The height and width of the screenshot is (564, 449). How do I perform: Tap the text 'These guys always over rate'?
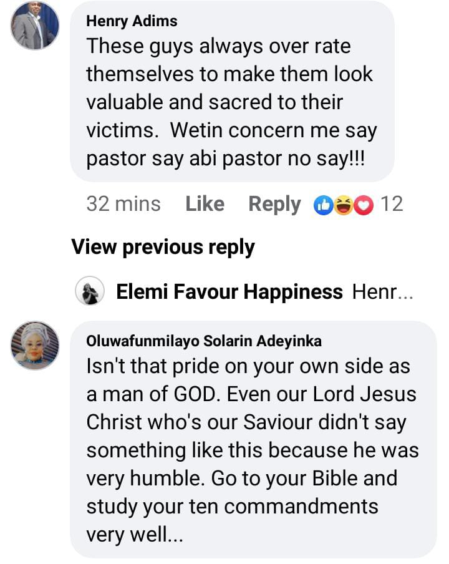tap(218, 46)
